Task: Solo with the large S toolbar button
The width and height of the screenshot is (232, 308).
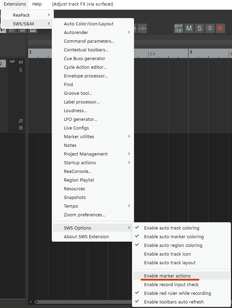Action: (199, 28)
